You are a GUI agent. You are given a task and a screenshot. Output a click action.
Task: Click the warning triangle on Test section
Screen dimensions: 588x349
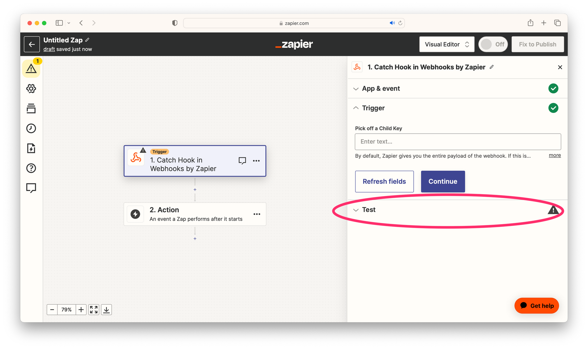click(553, 210)
